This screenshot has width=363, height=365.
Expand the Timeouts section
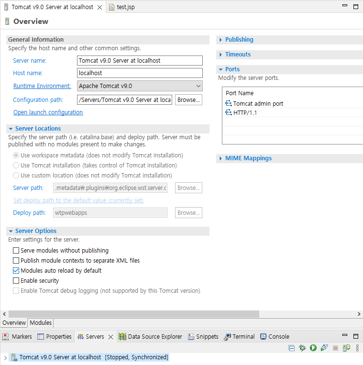[x=220, y=55]
